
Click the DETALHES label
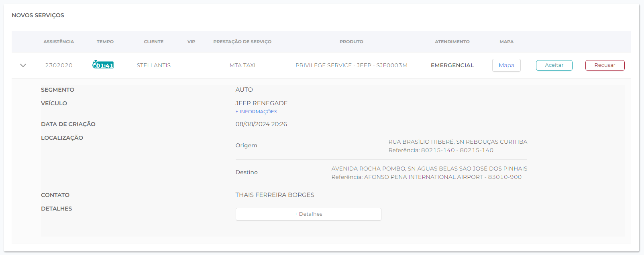pyautogui.click(x=56, y=209)
